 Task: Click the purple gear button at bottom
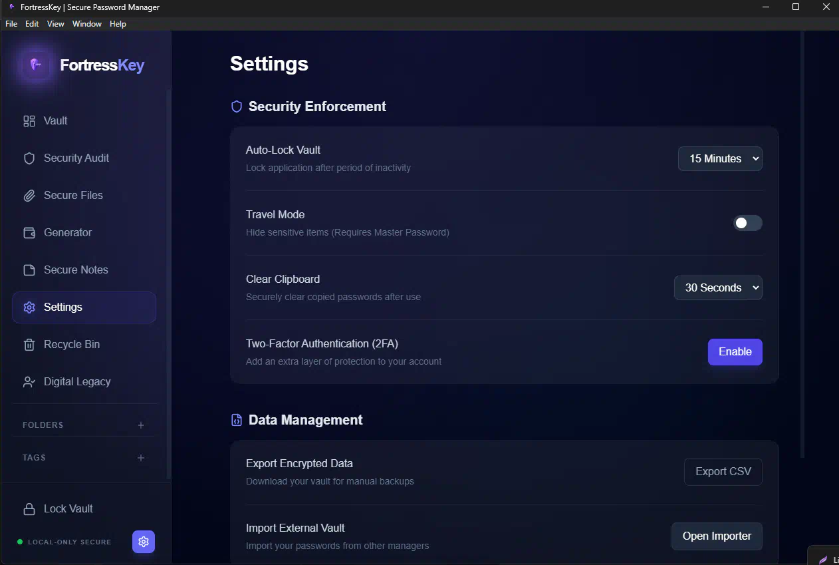tap(144, 542)
